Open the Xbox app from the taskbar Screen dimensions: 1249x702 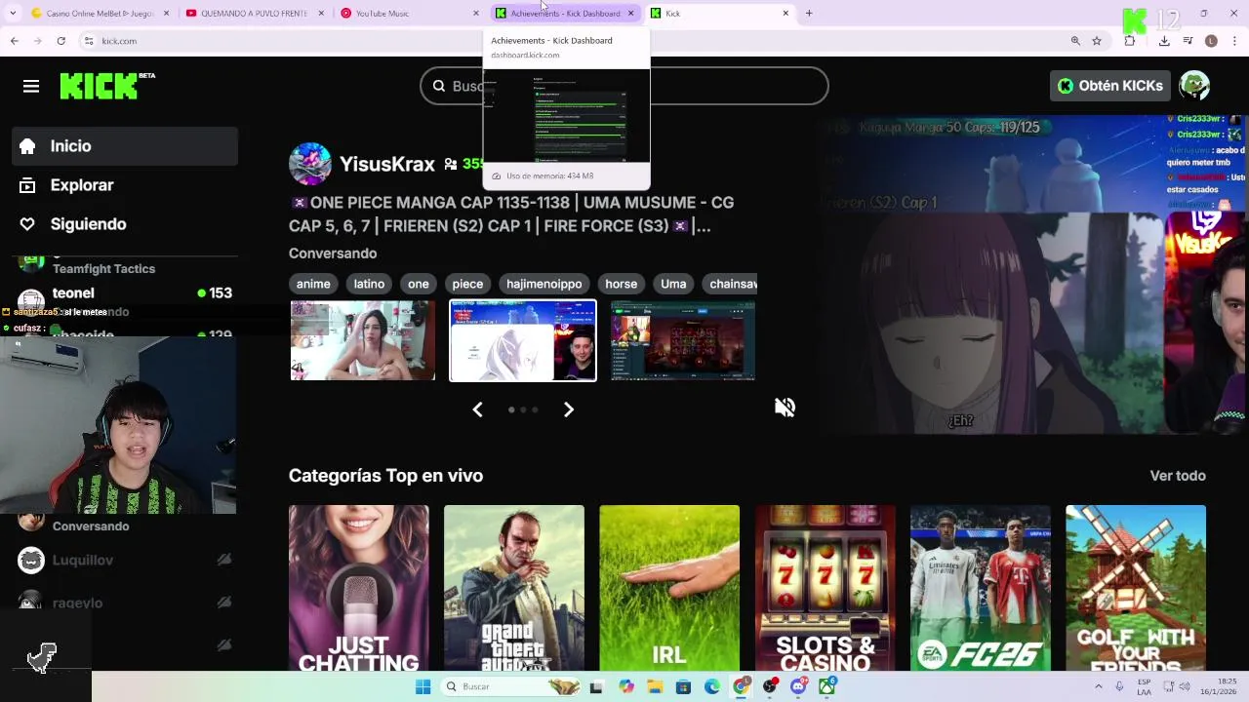(826, 686)
